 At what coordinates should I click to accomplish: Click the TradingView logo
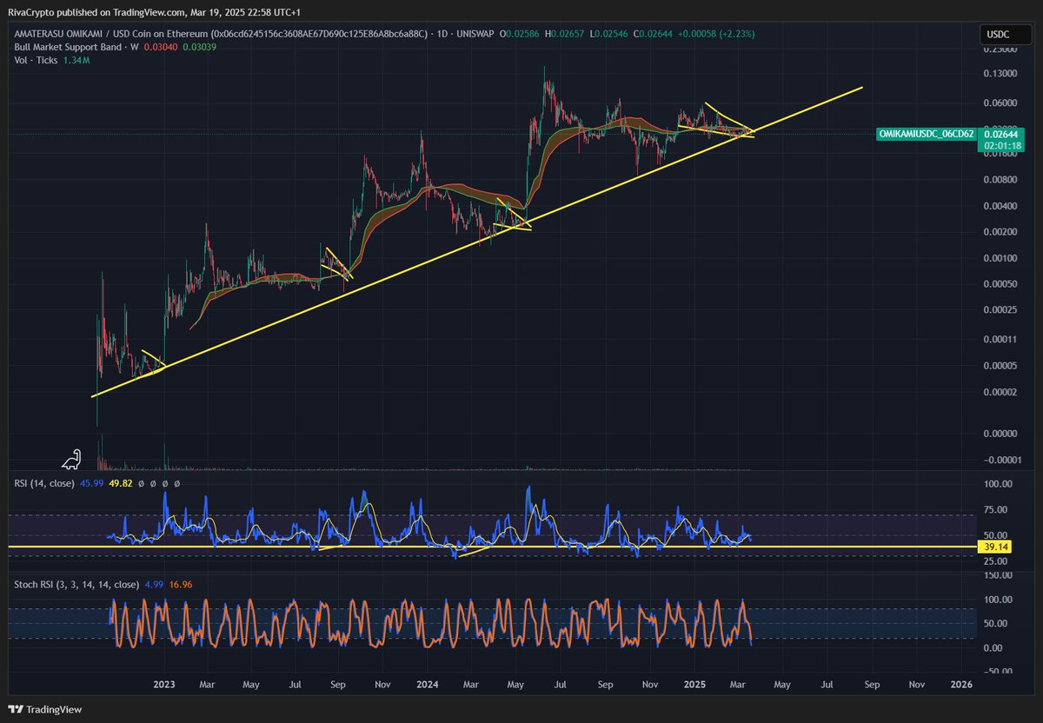tap(45, 709)
